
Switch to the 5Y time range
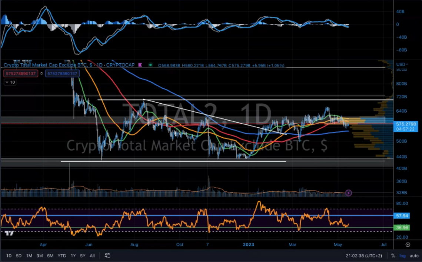(83, 256)
